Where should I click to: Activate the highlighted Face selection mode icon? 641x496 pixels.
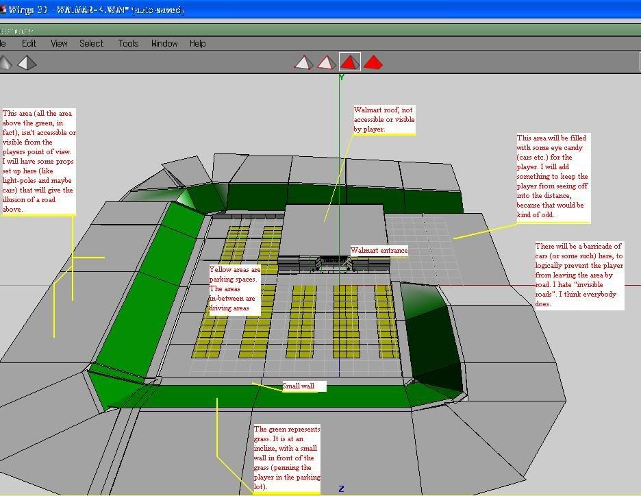[x=350, y=63]
